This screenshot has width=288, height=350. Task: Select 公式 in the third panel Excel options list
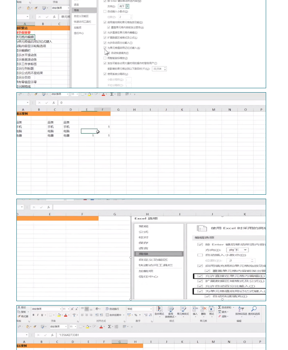click(143, 232)
